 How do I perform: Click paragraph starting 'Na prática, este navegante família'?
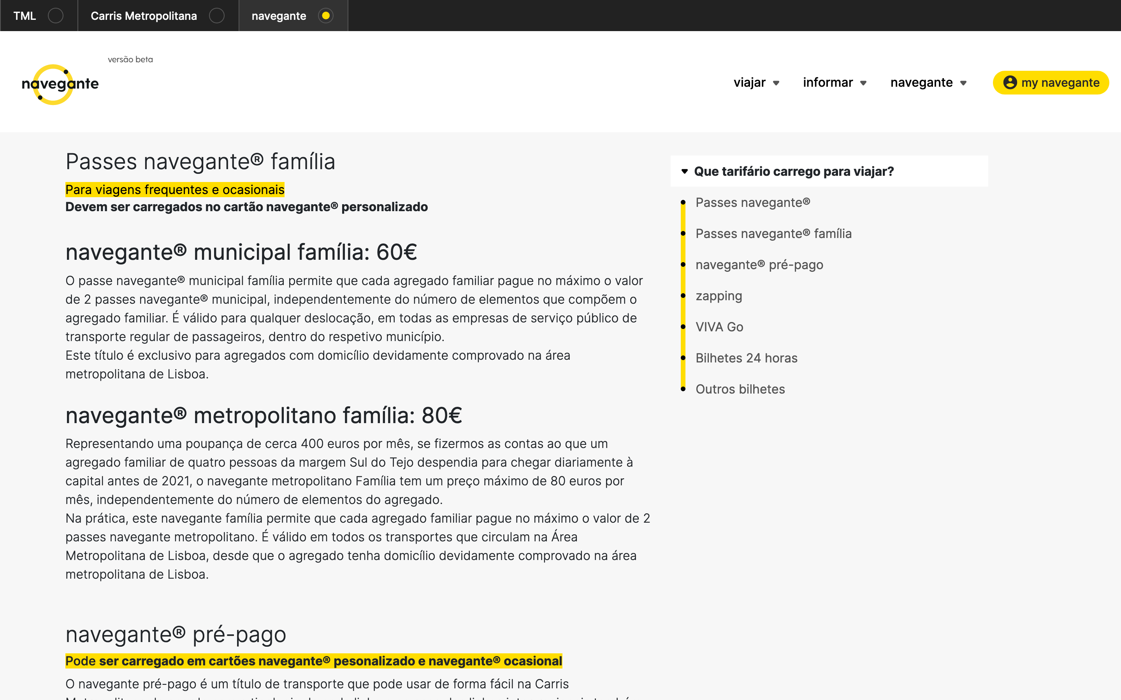[x=358, y=546]
